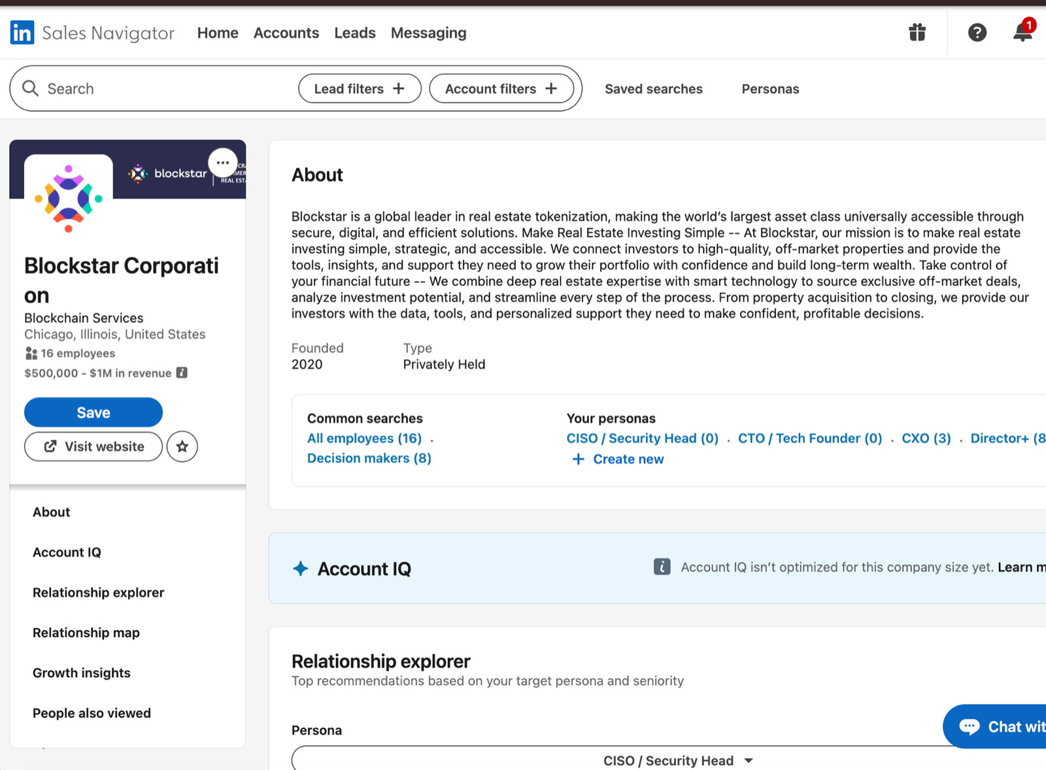Add Account filters
Screen dimensions: 1046x770
tap(501, 88)
